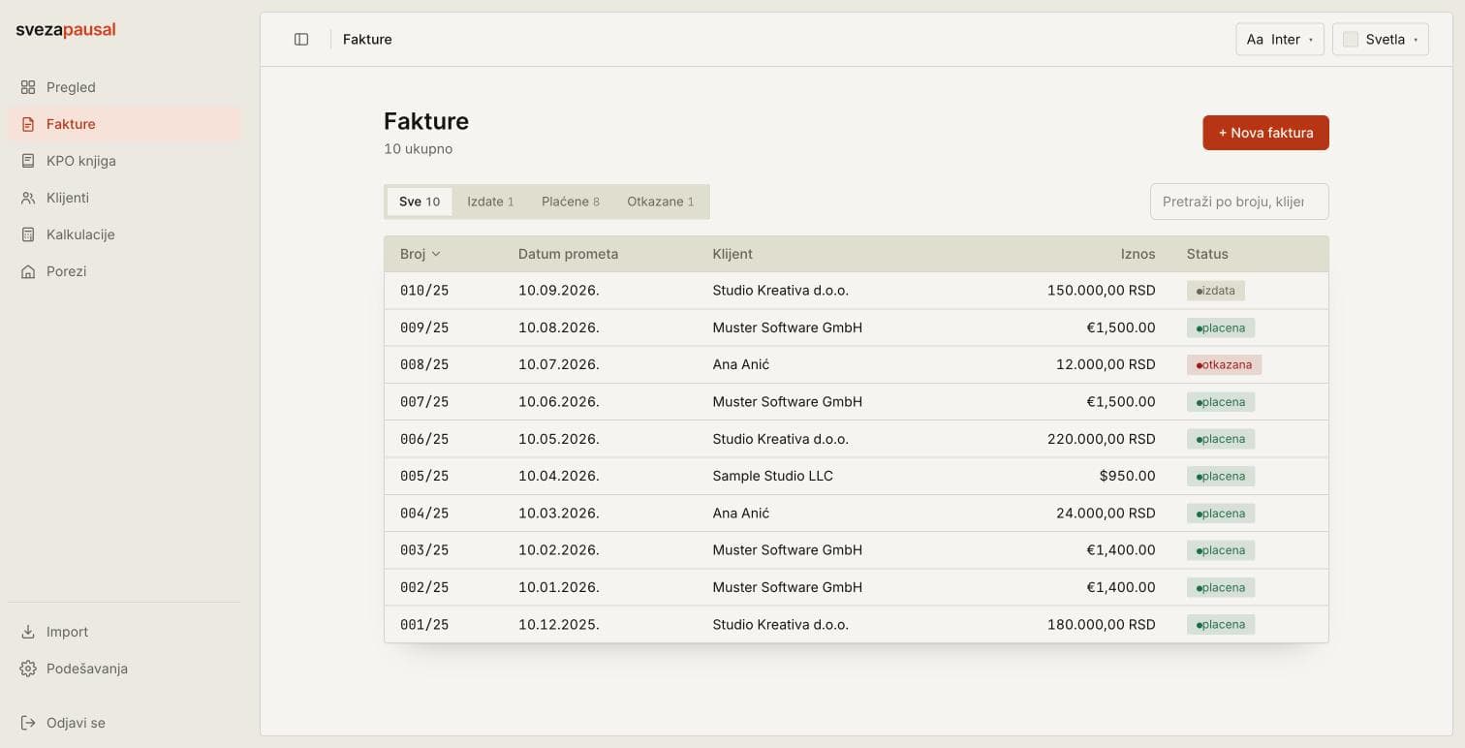Image resolution: width=1465 pixels, height=748 pixels.
Task: Click the Kalkulacije calculator icon
Action: point(28,234)
